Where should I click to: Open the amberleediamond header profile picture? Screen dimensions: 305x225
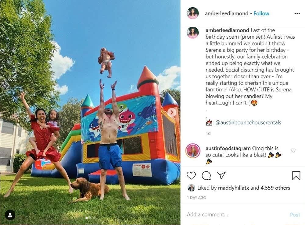click(x=193, y=13)
